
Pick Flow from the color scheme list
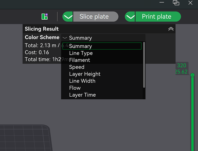coord(102,88)
